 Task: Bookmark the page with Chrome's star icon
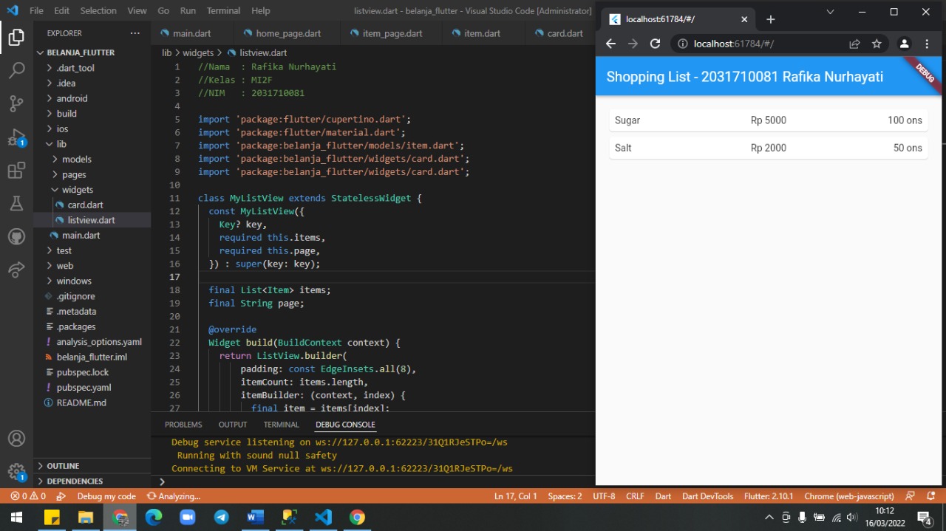coord(877,44)
